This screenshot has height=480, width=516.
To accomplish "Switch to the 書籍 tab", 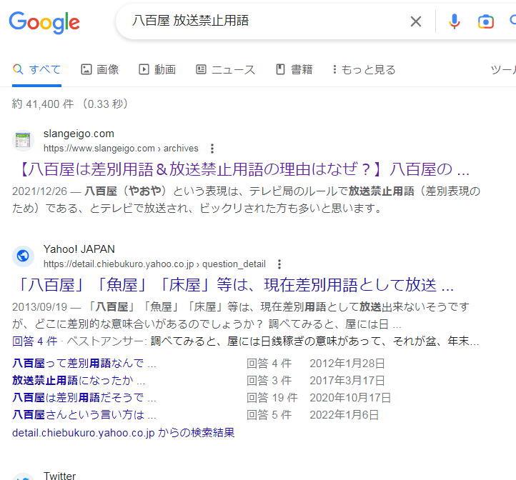I will coord(294,70).
